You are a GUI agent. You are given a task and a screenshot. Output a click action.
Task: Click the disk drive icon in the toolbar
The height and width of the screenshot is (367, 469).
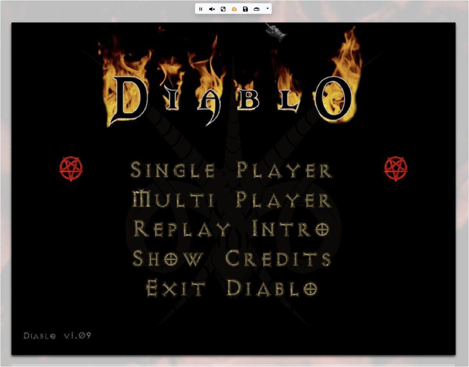pos(256,9)
